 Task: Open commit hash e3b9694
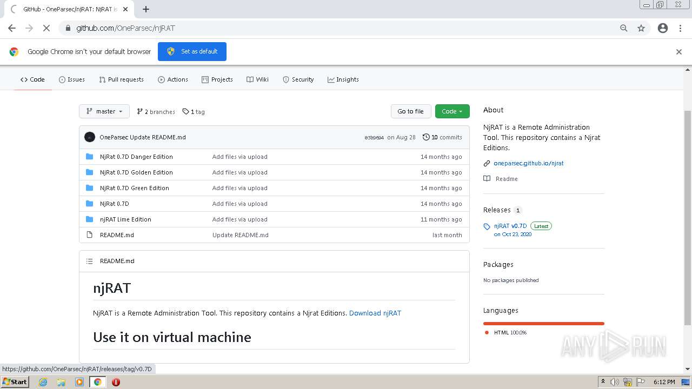(x=374, y=138)
